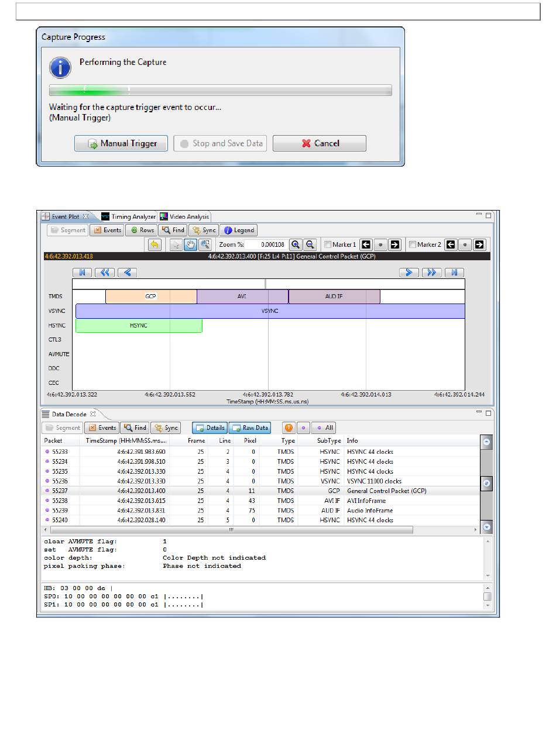Toggle the Raw Data view button
Image resolution: width=556 pixels, height=741 pixels.
click(x=250, y=428)
